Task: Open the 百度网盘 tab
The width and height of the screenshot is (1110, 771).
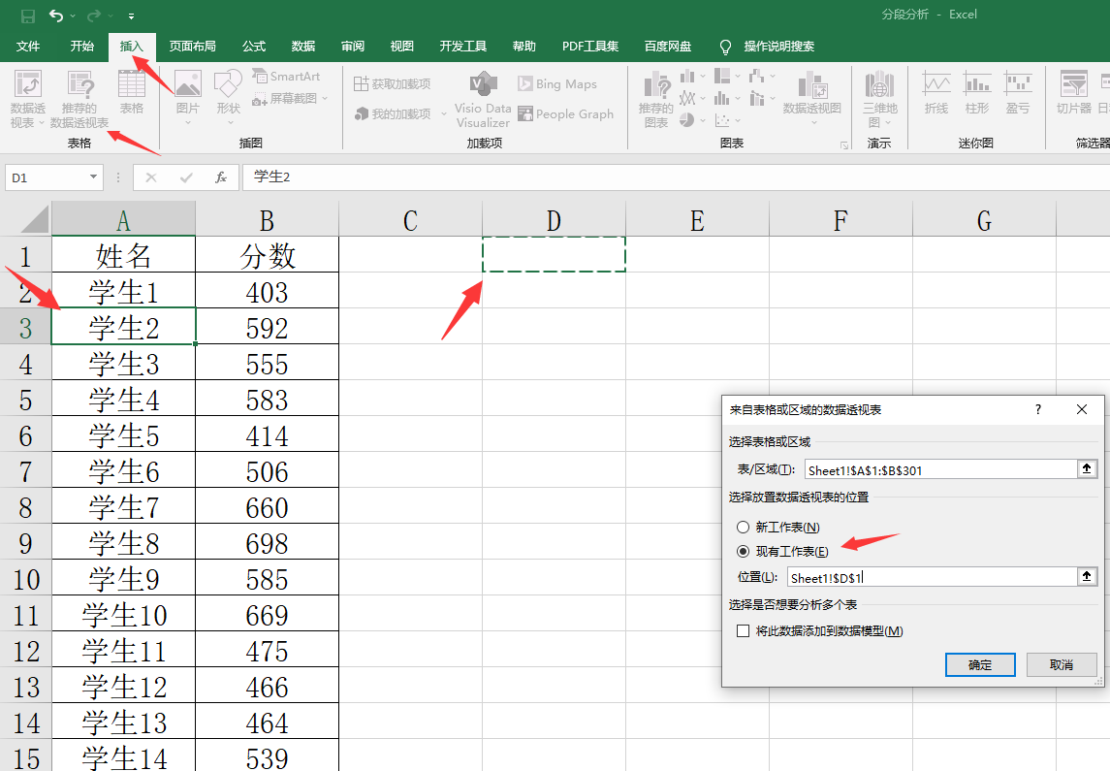Action: 668,46
